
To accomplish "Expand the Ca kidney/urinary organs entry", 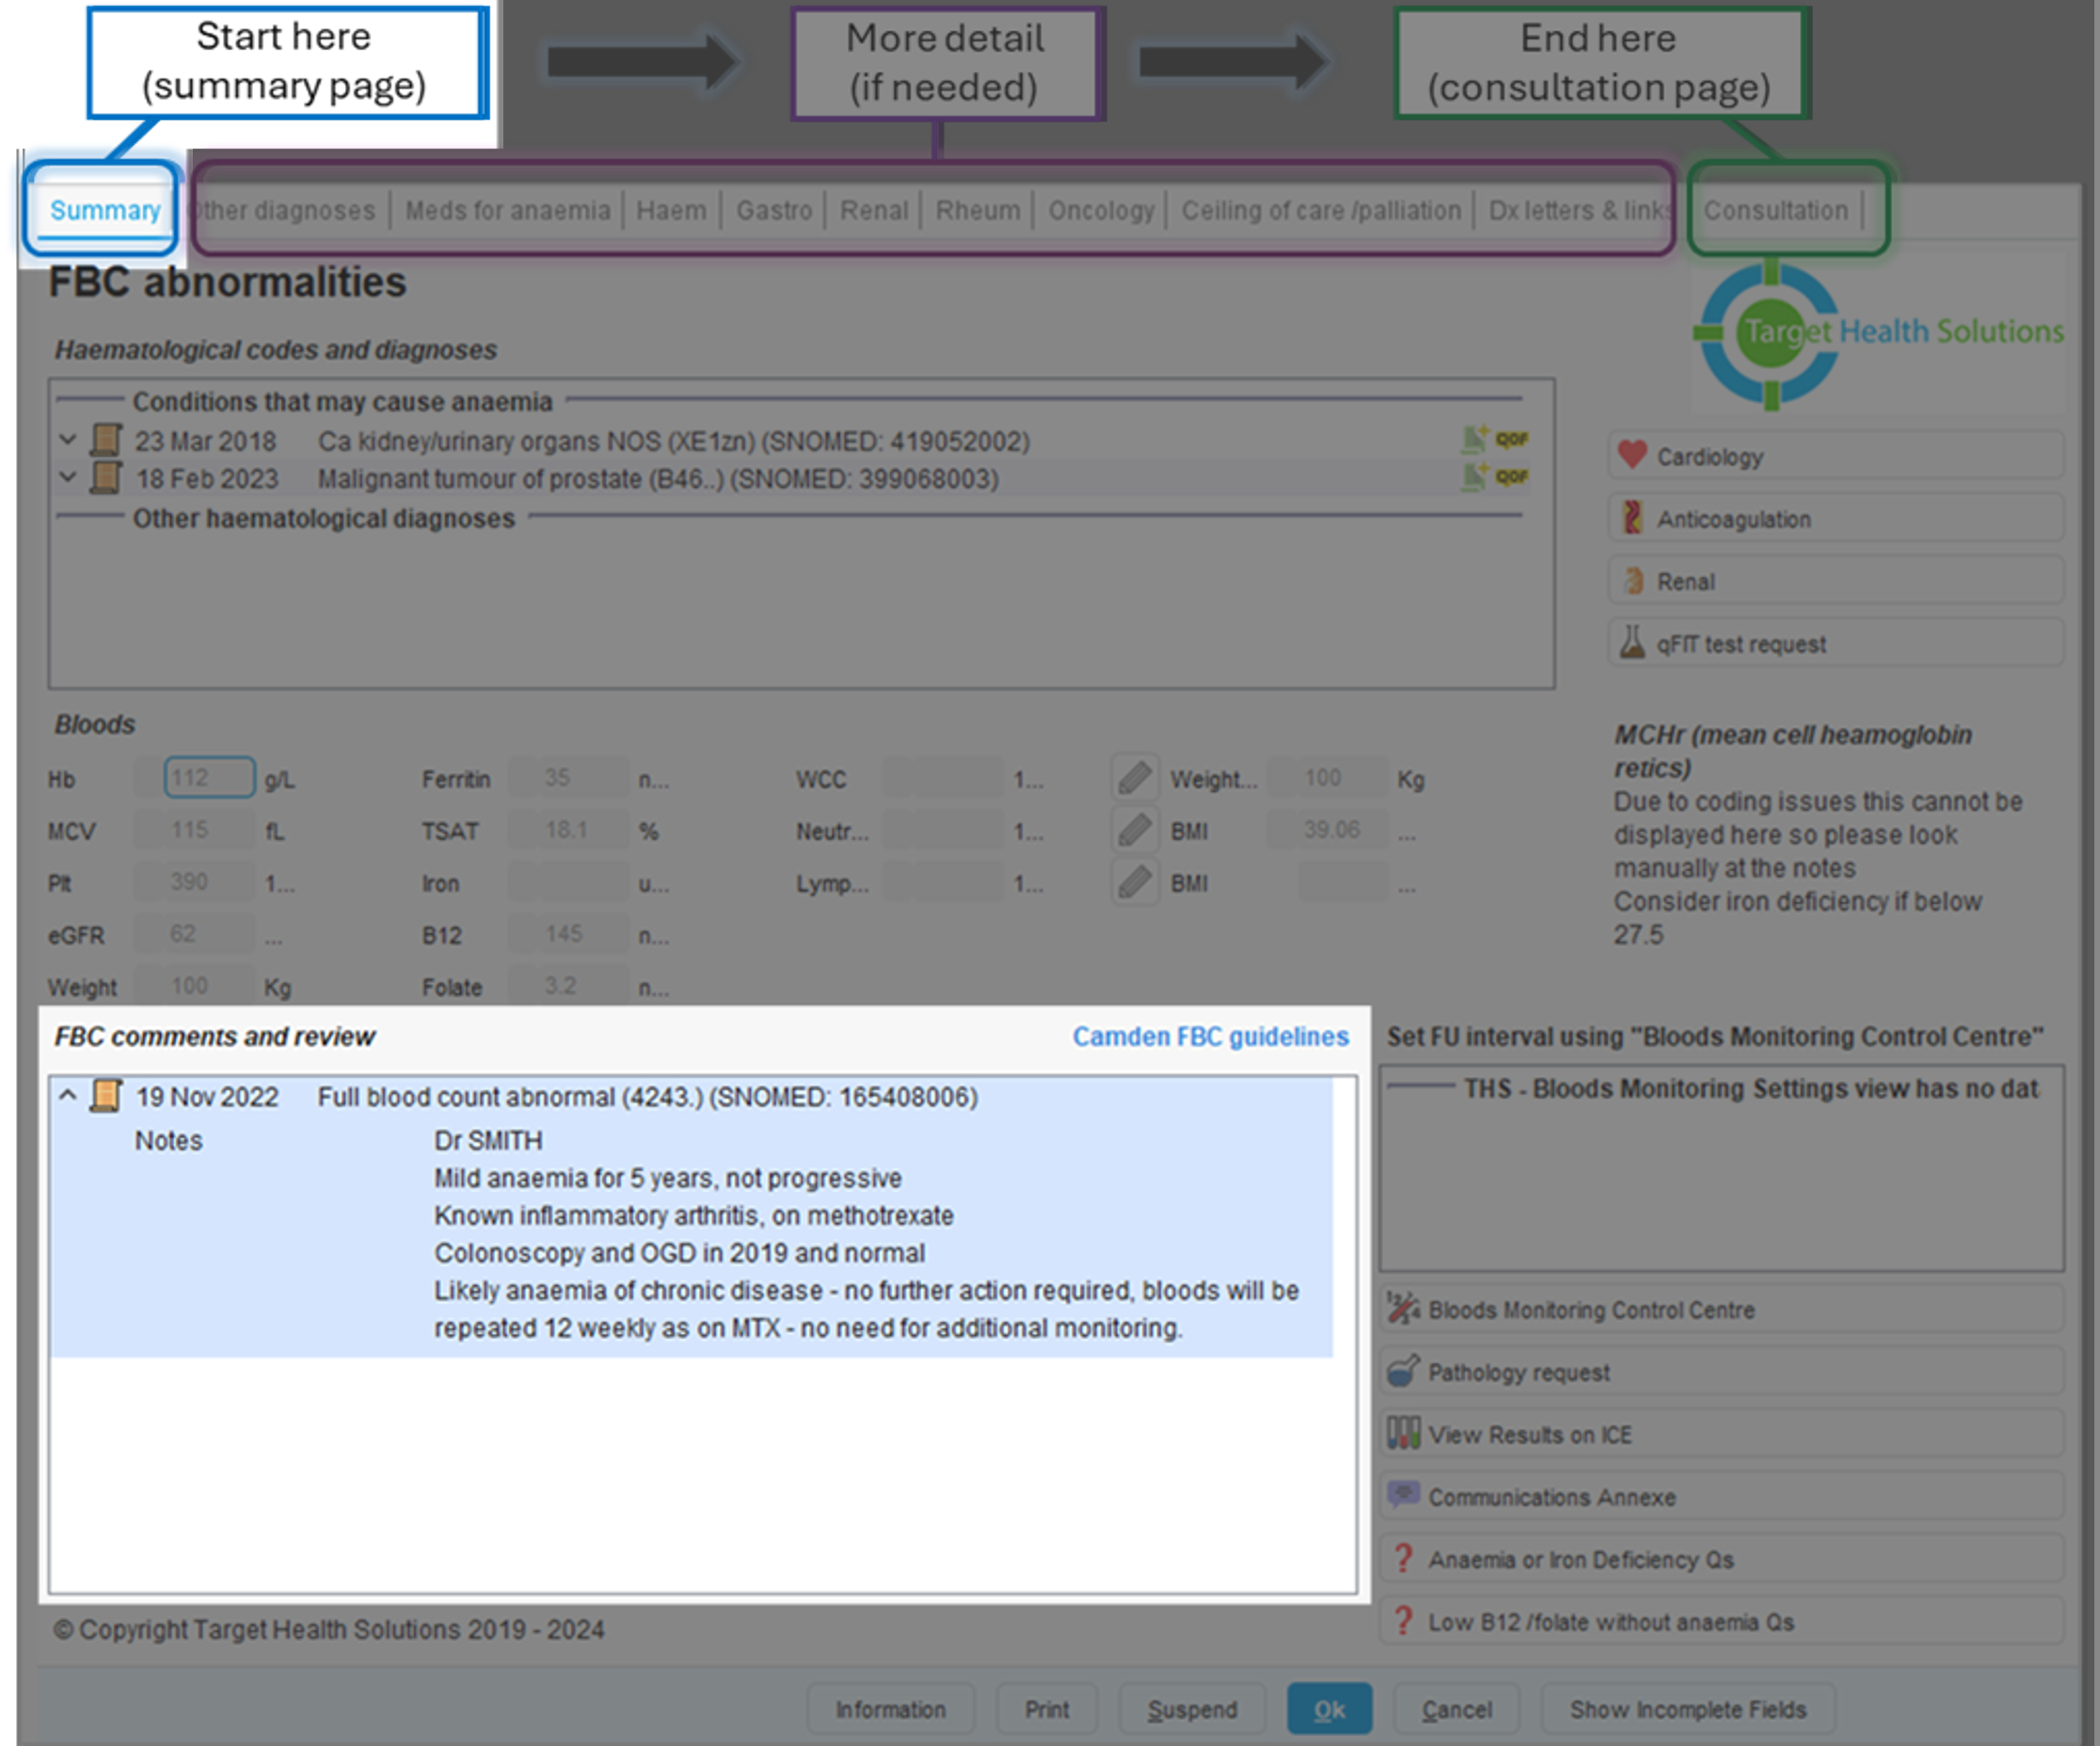I will [x=68, y=440].
